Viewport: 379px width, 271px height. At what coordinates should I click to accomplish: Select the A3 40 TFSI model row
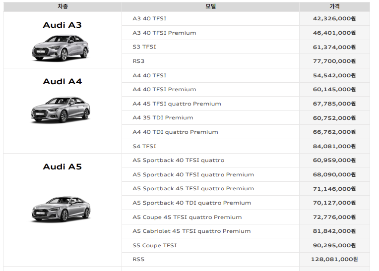point(210,19)
